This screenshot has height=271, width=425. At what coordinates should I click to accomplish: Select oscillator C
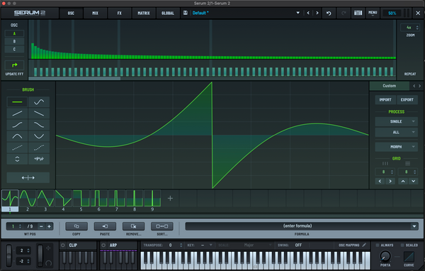pos(14,49)
